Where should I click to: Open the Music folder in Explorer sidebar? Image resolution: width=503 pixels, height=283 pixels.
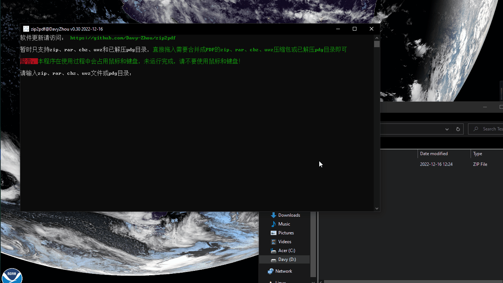284,224
